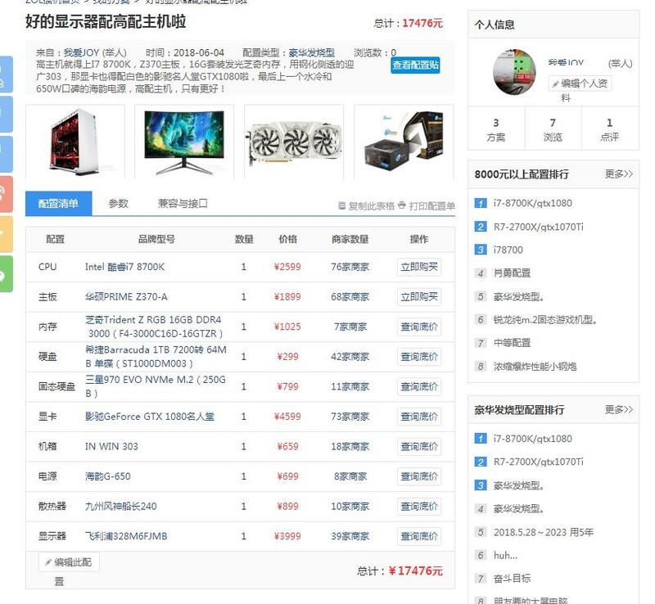This screenshot has width=655, height=604.
Task: Open 更多>> in 8000元以上配置排行
Action: [x=619, y=174]
